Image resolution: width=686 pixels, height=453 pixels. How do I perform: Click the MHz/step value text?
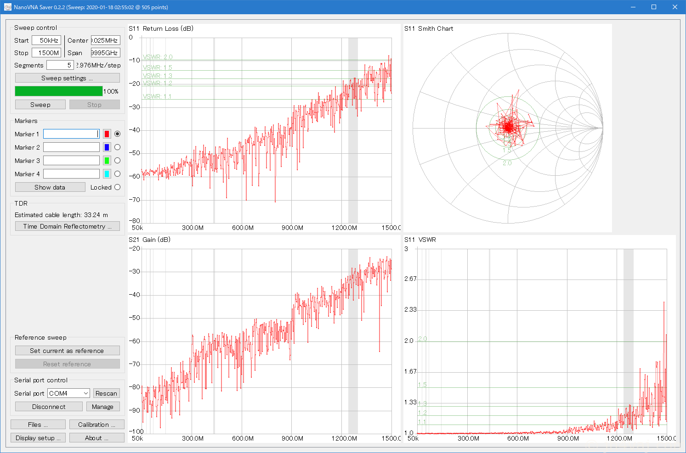pyautogui.click(x=99, y=65)
